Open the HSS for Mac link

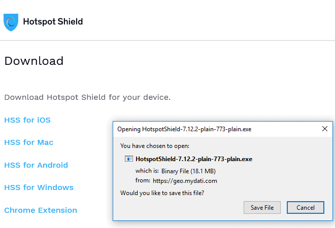click(x=29, y=142)
